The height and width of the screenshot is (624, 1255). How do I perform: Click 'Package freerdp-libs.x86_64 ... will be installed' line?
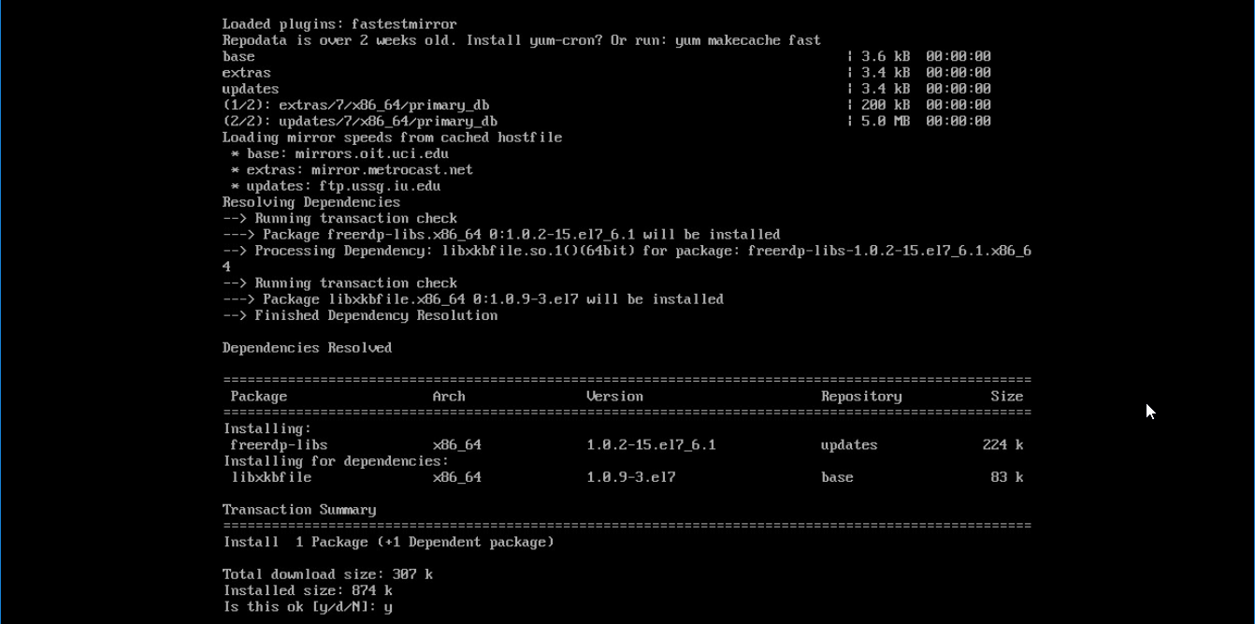(x=501, y=235)
